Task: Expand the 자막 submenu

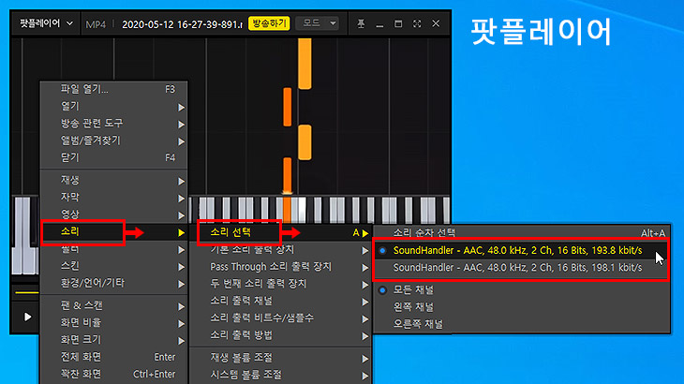Action: [x=114, y=198]
